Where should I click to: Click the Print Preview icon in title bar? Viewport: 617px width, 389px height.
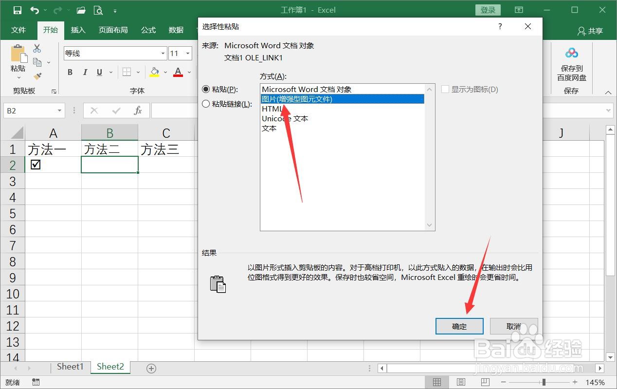tap(98, 10)
